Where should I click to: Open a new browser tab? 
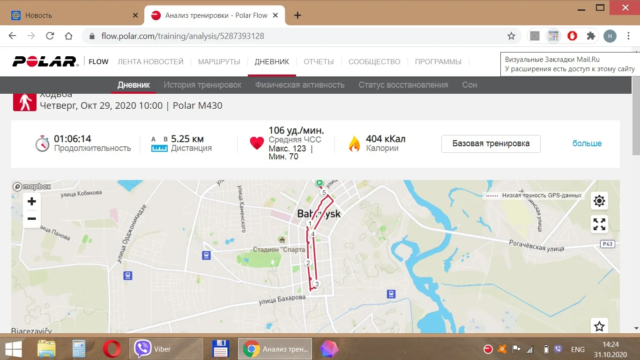point(297,15)
